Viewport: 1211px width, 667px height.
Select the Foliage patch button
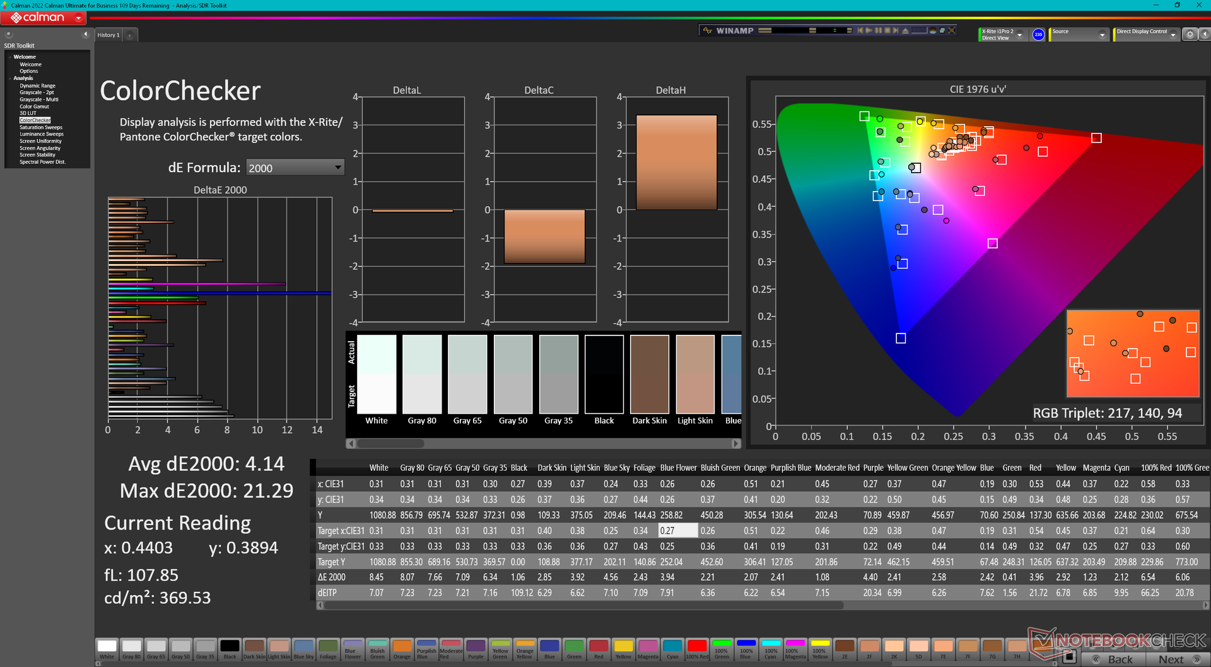(x=328, y=649)
